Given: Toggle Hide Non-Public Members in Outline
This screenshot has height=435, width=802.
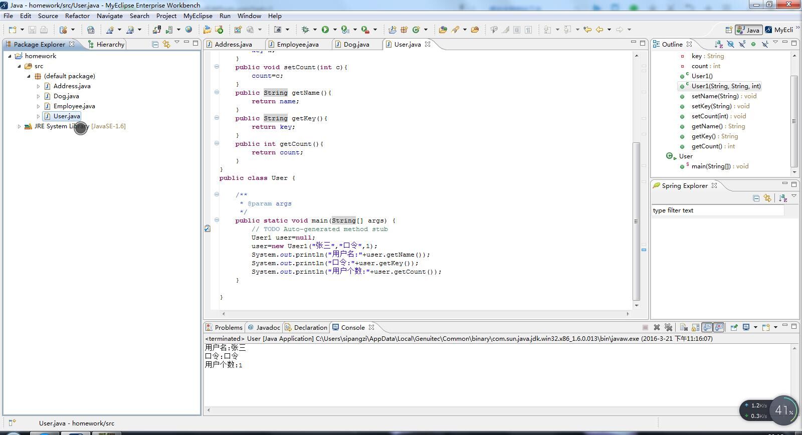Looking at the screenshot, I should point(753,44).
